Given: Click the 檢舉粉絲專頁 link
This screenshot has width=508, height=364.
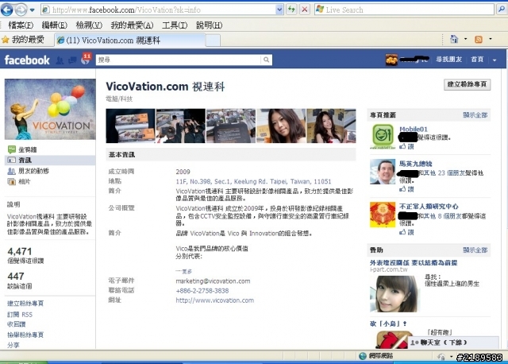Looking at the screenshot, I should click(25, 335).
